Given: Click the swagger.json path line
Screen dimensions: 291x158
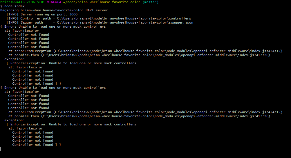Looking at the screenshot, I should tap(100, 22).
